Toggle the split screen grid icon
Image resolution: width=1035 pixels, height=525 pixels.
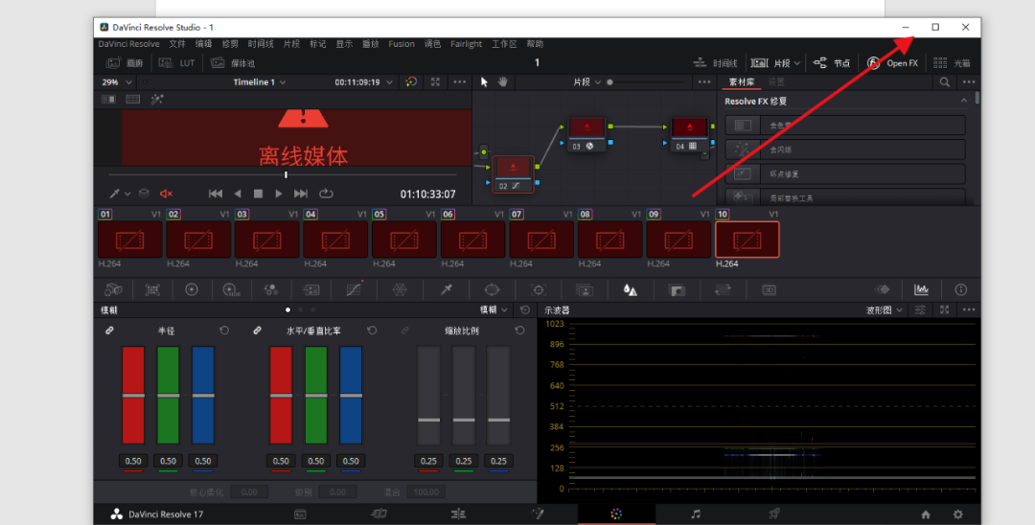[x=132, y=100]
